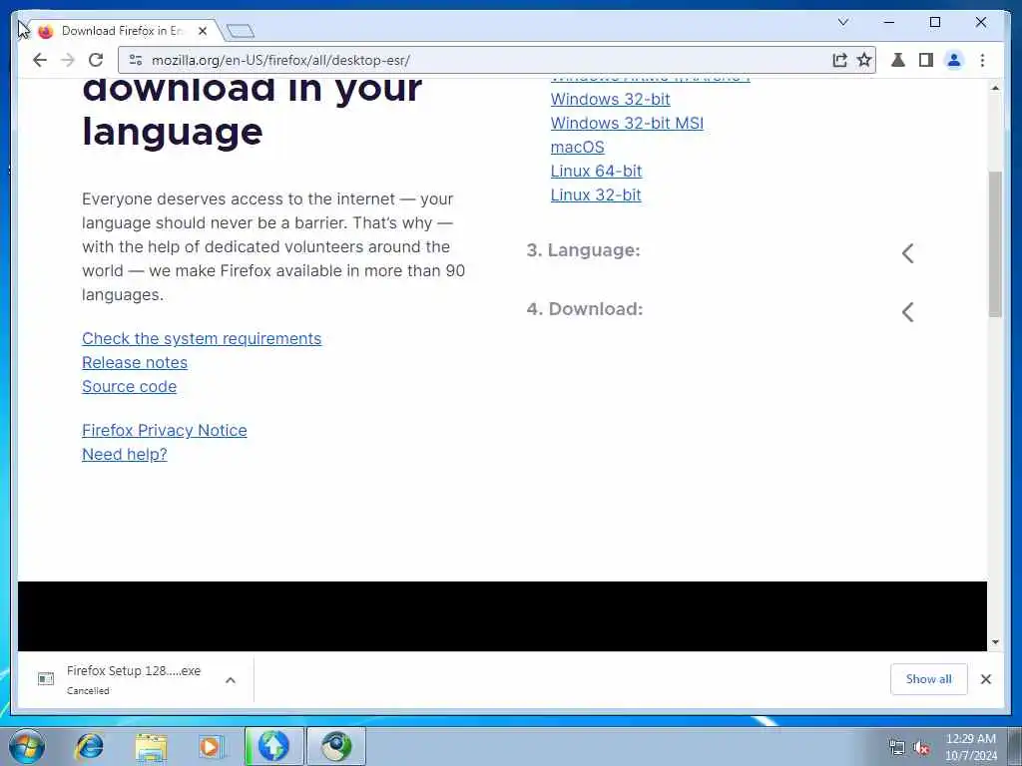Open the Chrome Labs flask icon
The width and height of the screenshot is (1022, 766).
click(x=898, y=60)
